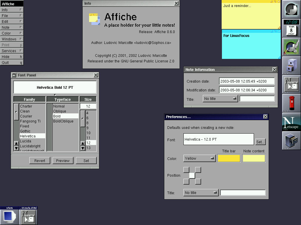Launch the GIMP dock icon
Viewport: 301px width, 225px height.
tap(292, 47)
